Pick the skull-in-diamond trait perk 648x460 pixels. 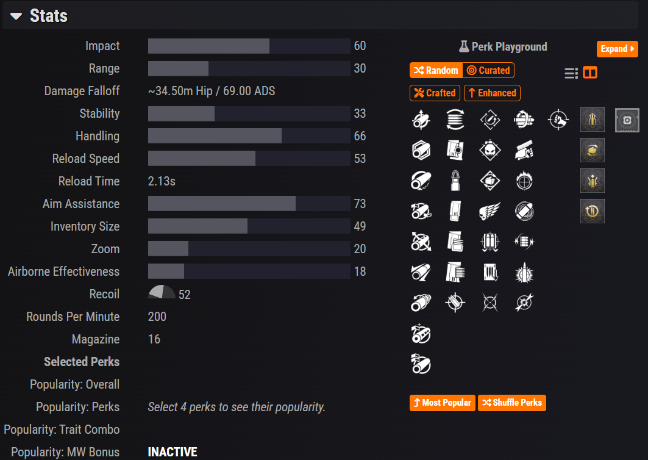(490, 150)
